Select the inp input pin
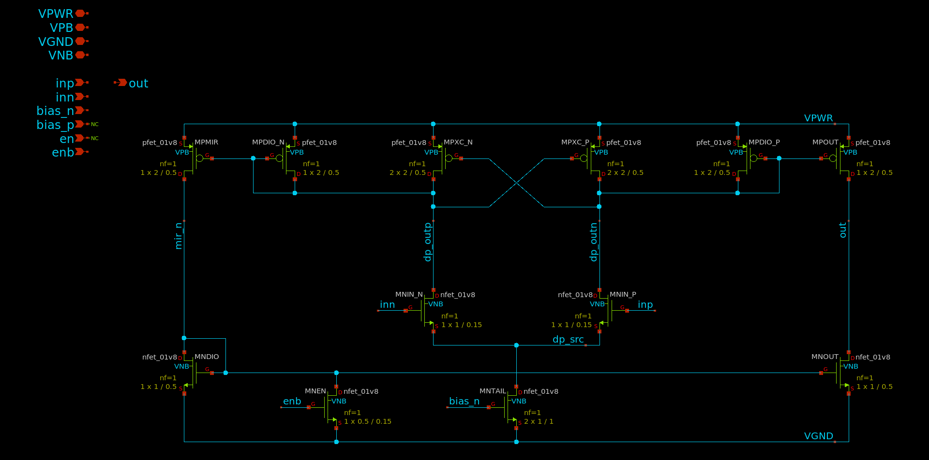The image size is (929, 460). click(x=81, y=83)
